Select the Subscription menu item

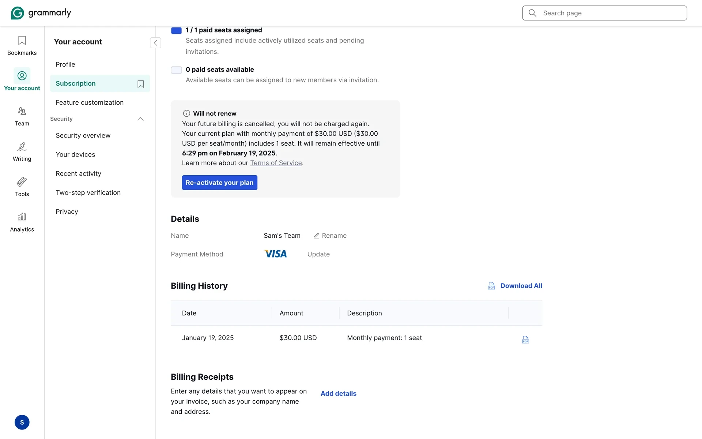(x=100, y=83)
